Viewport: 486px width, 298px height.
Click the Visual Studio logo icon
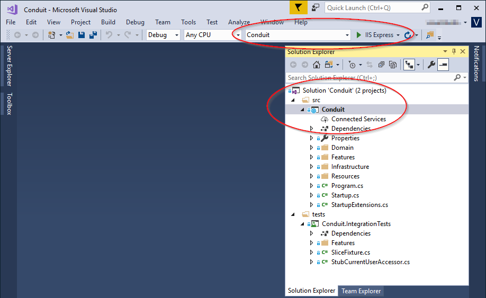(x=12, y=10)
